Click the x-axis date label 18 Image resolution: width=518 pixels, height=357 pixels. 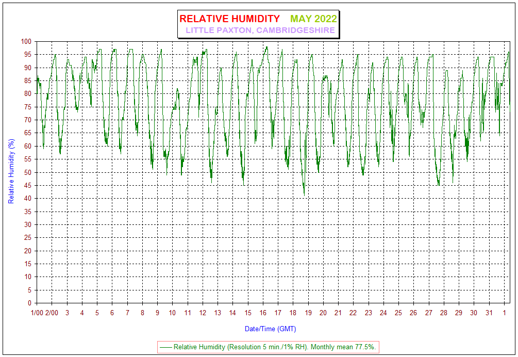click(x=293, y=313)
